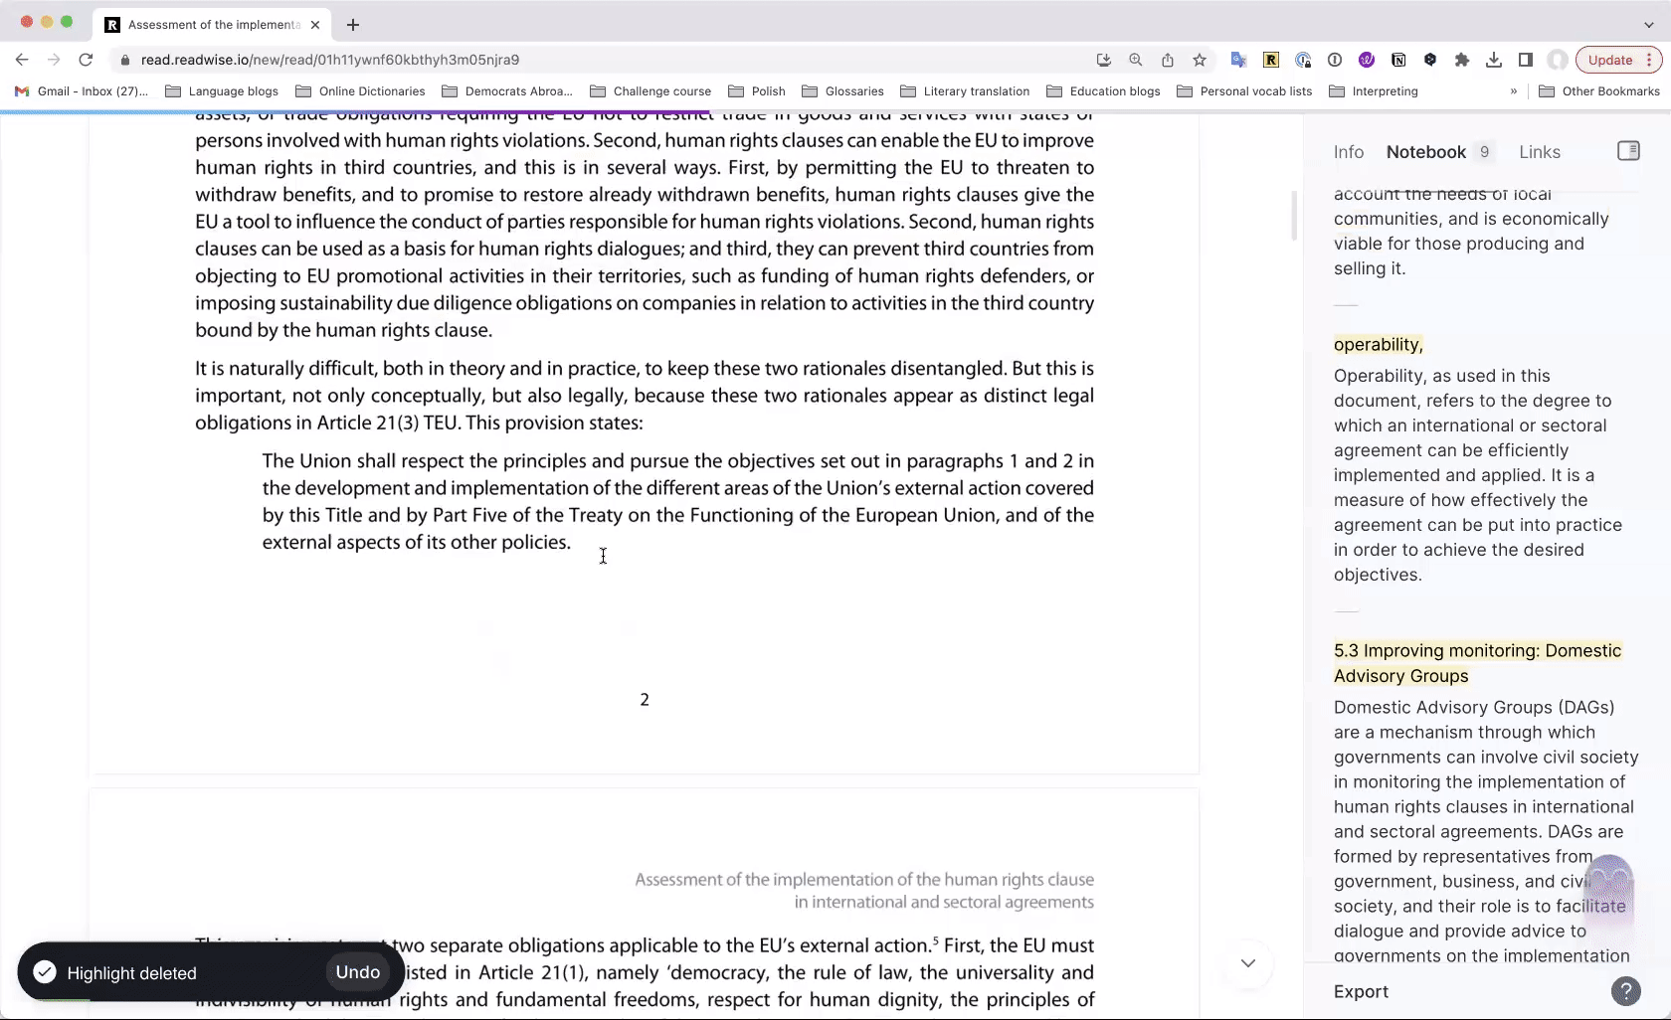
Task: Reload the current page
Action: point(86,60)
